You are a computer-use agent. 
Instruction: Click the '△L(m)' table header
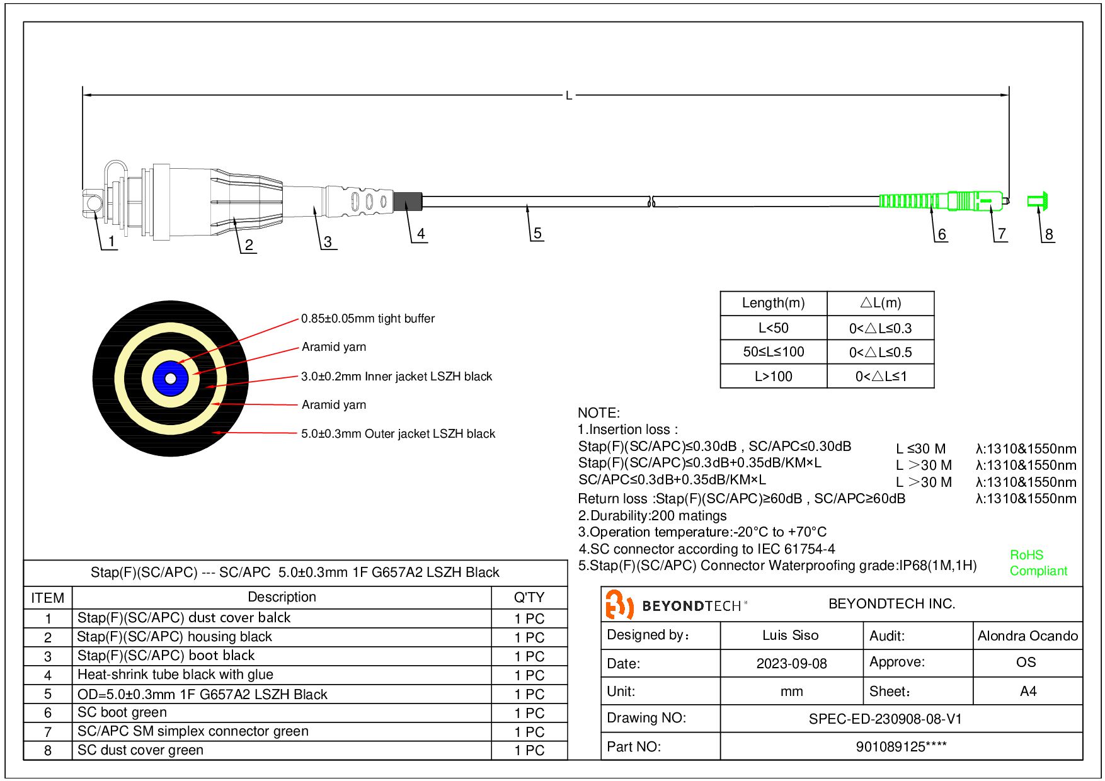tap(881, 303)
